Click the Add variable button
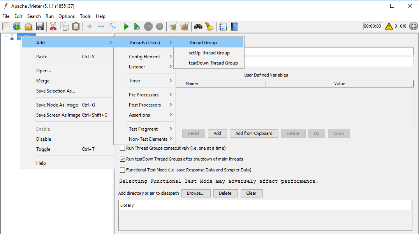The height and width of the screenshot is (234, 419). pyautogui.click(x=217, y=133)
